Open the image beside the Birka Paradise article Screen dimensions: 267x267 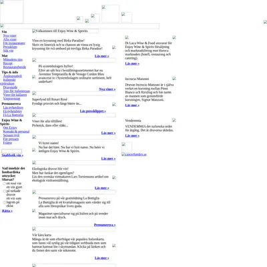pos(114,47)
